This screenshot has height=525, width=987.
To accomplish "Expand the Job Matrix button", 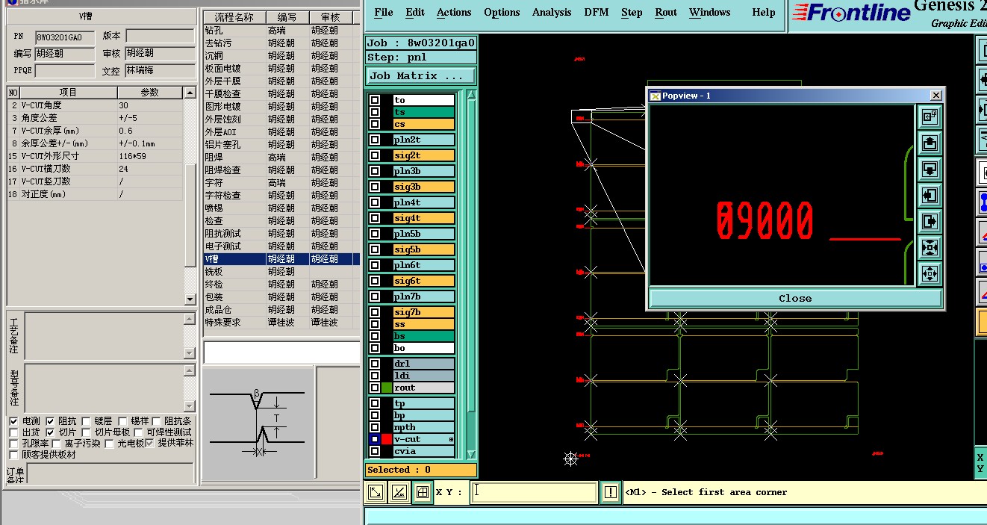I will (421, 75).
